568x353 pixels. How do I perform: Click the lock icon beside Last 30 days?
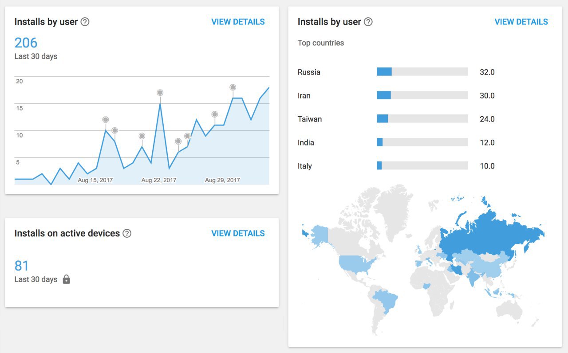(67, 279)
